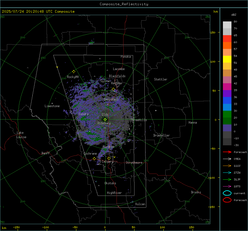
Task: Click the magenta 18TS arrow icon
Action: pos(227,187)
